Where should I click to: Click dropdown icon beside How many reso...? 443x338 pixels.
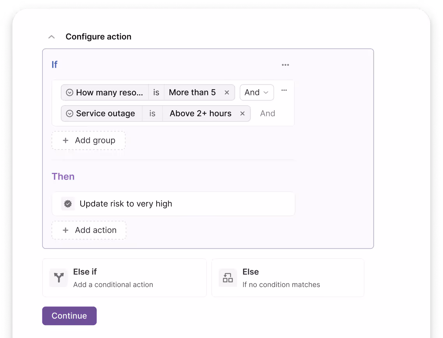(x=69, y=93)
